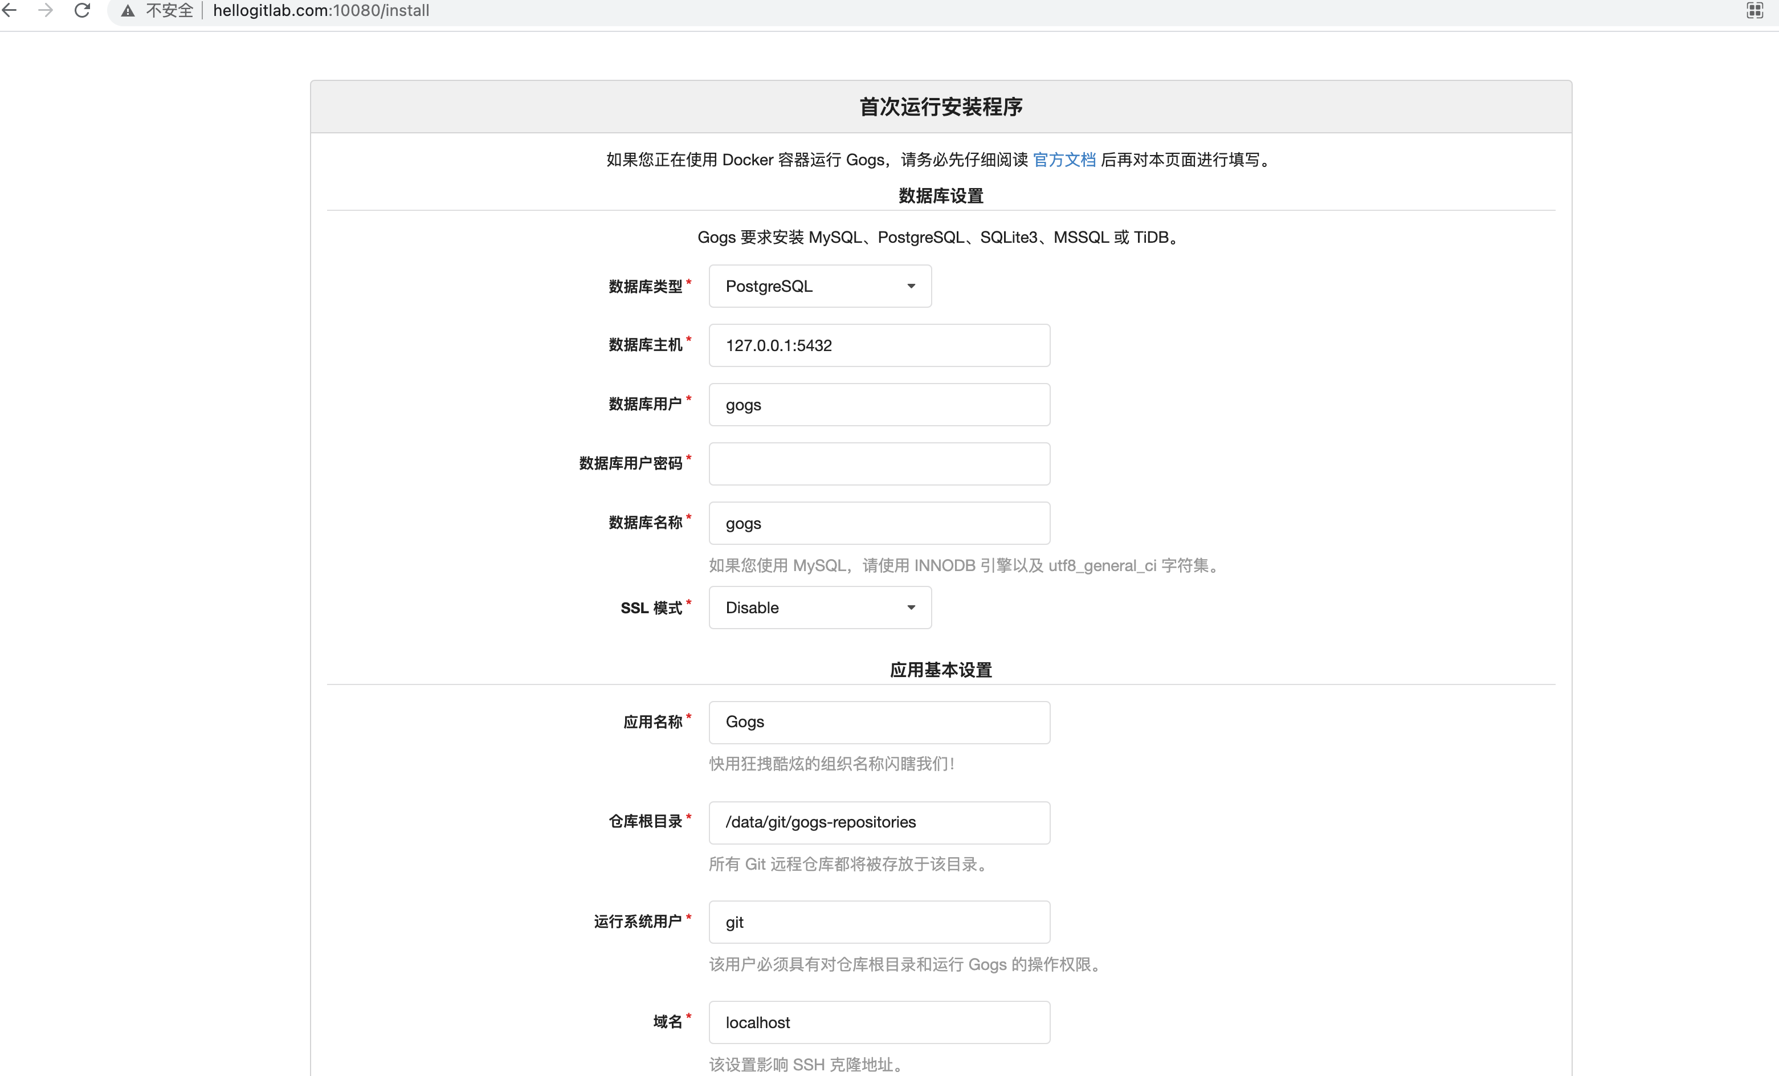This screenshot has height=1076, width=1779.
Task: Click the 数据库用户密码 label
Action: [x=630, y=463]
